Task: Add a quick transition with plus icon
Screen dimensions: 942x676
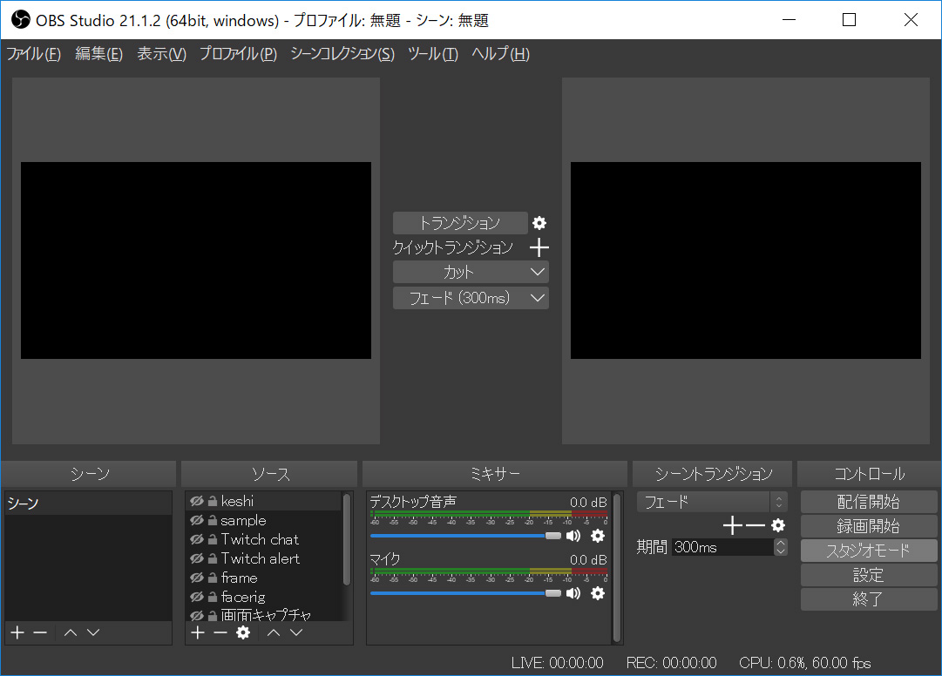Action: pyautogui.click(x=539, y=248)
